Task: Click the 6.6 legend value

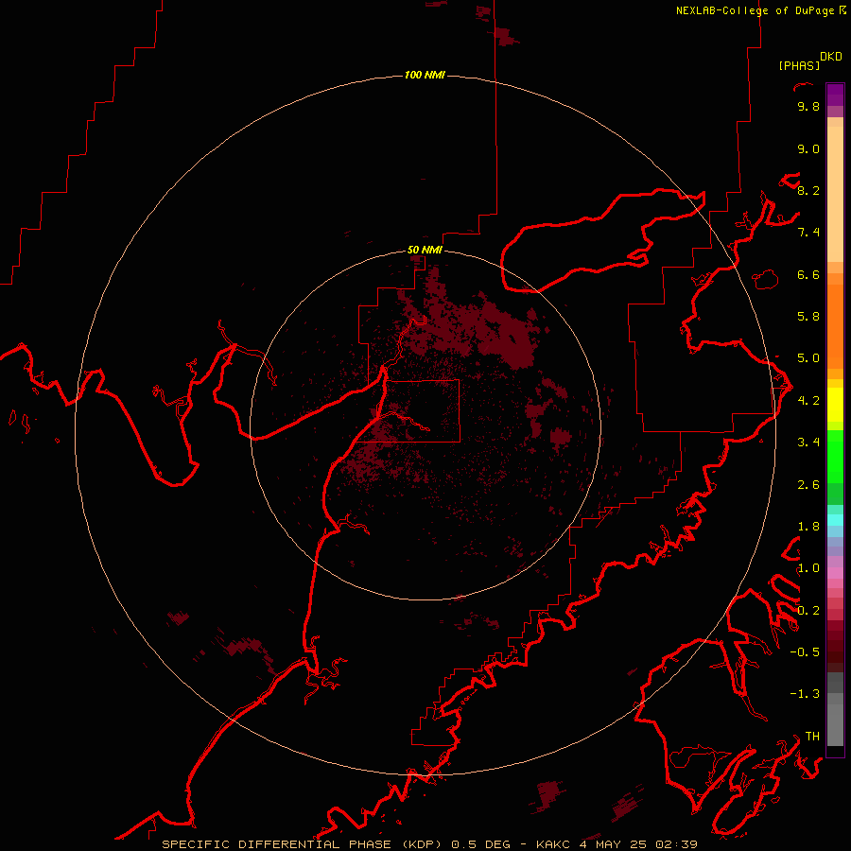Action: (808, 275)
